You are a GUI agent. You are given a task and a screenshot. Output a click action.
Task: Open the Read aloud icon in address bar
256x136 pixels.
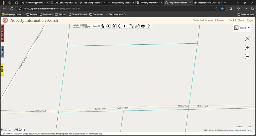click(216, 9)
